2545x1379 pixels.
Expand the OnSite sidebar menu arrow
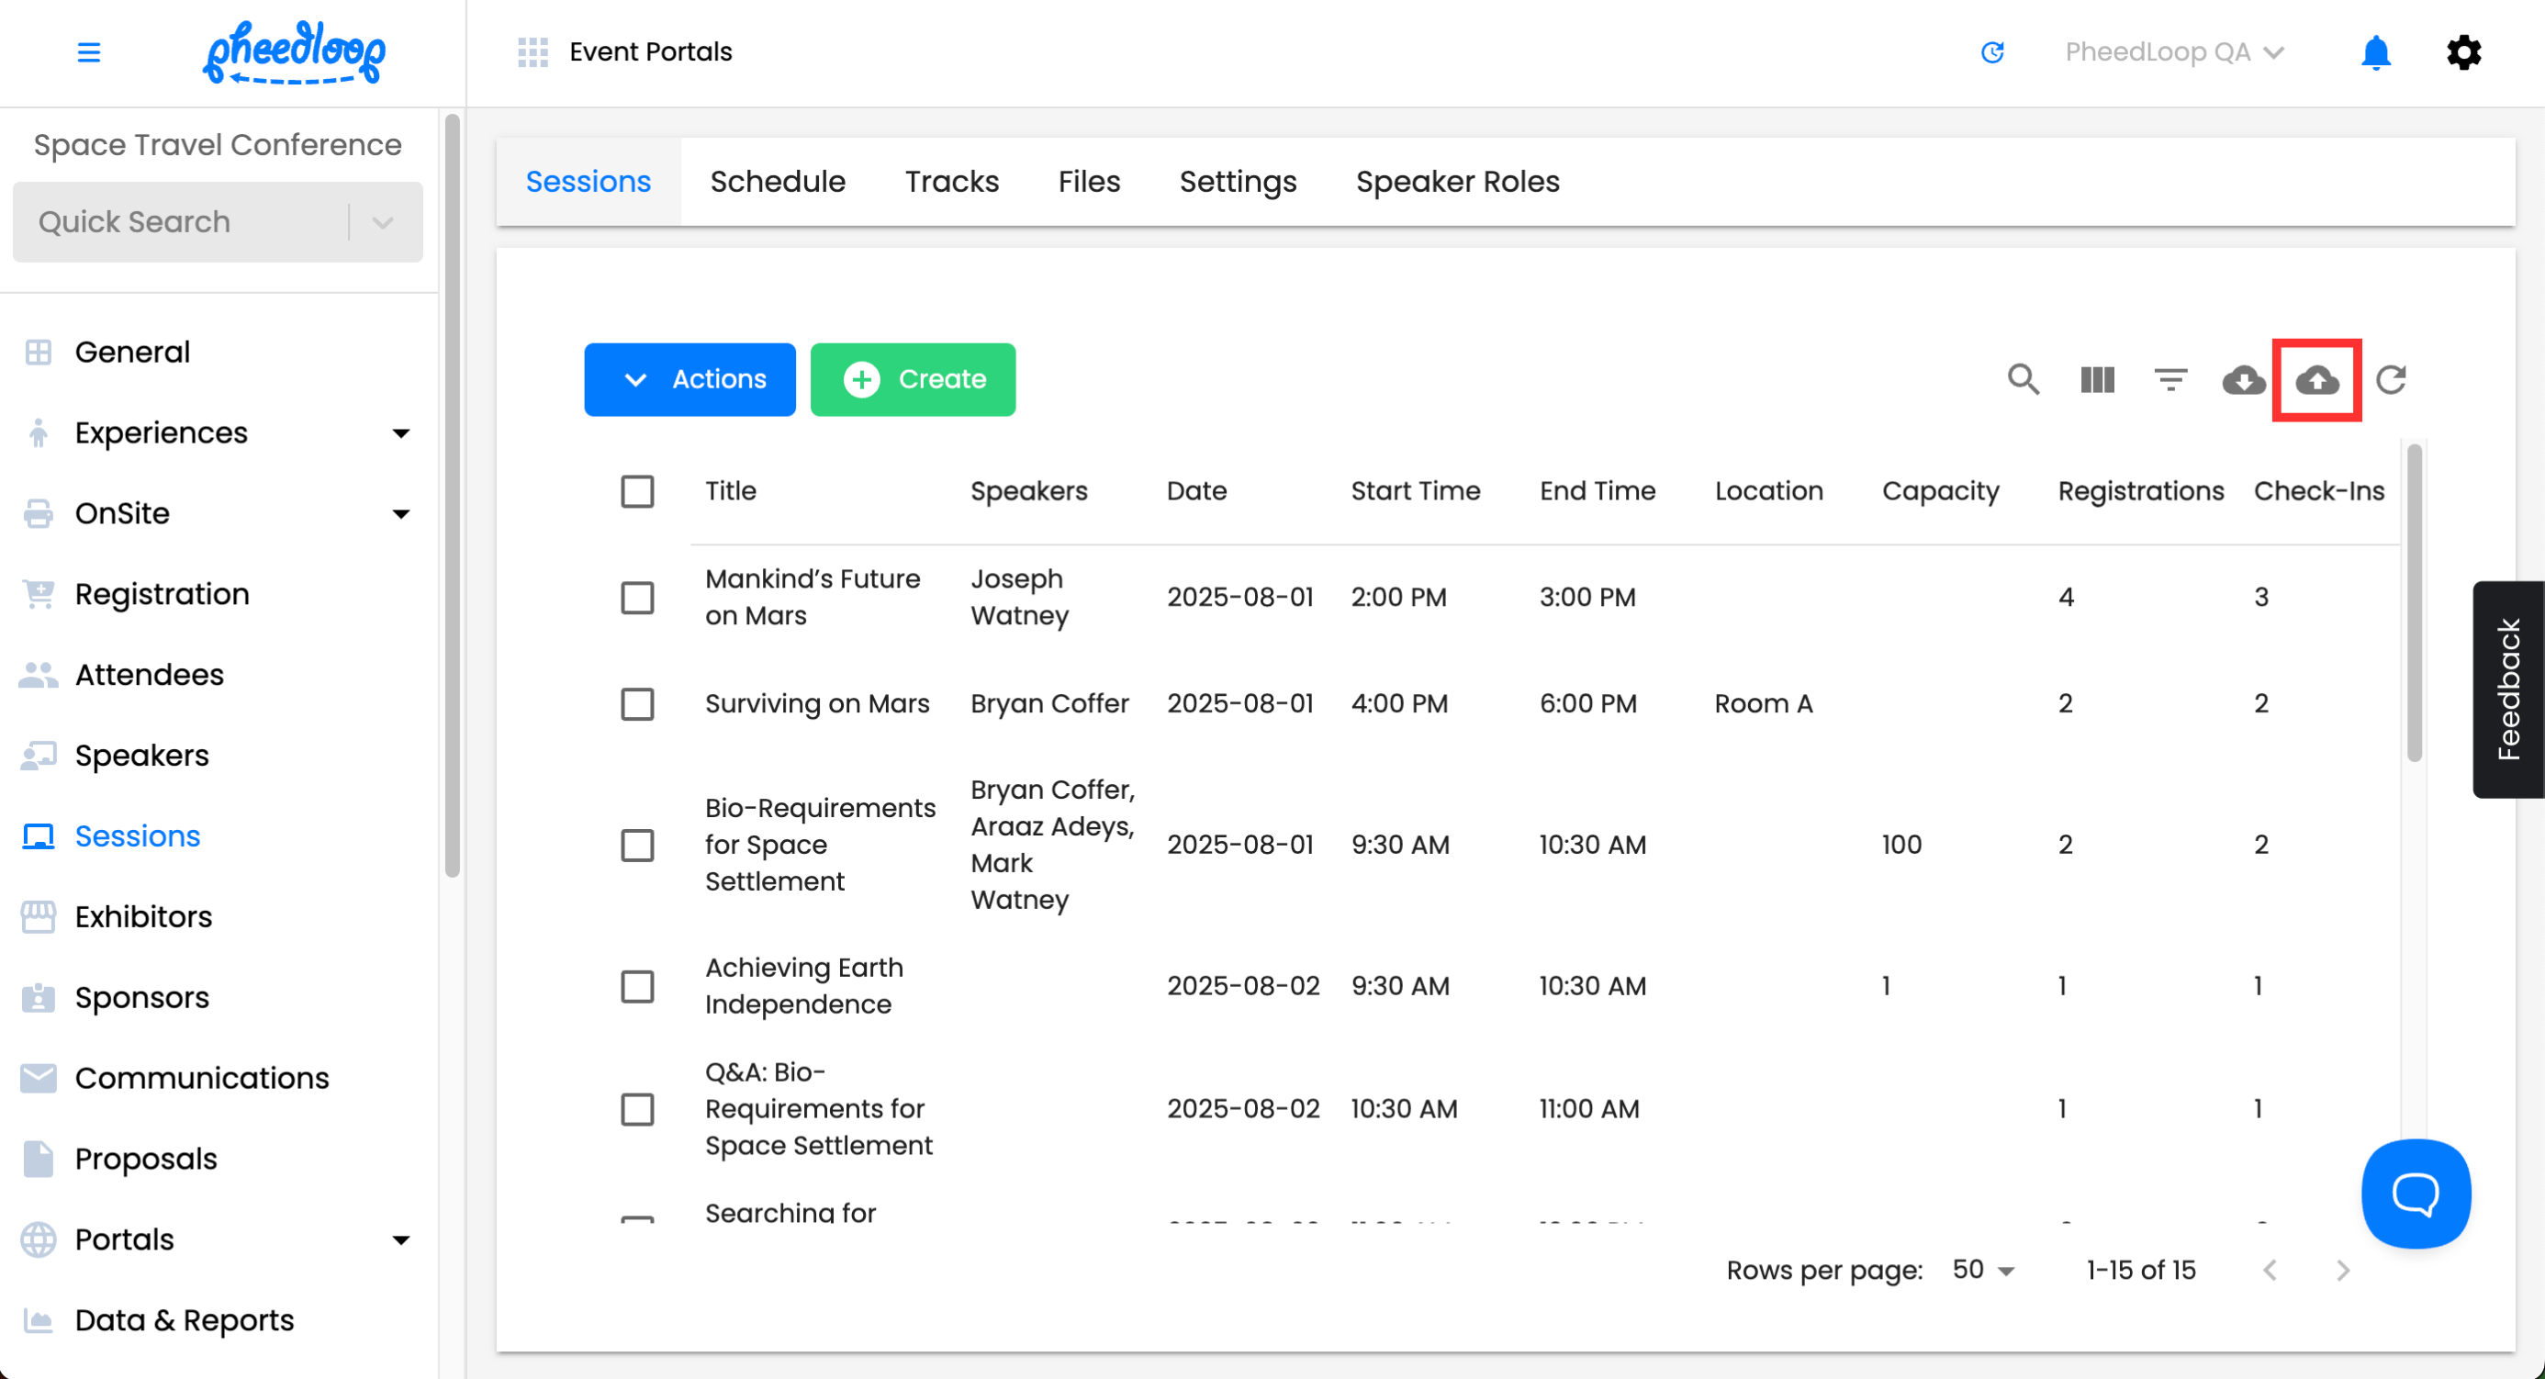(401, 513)
